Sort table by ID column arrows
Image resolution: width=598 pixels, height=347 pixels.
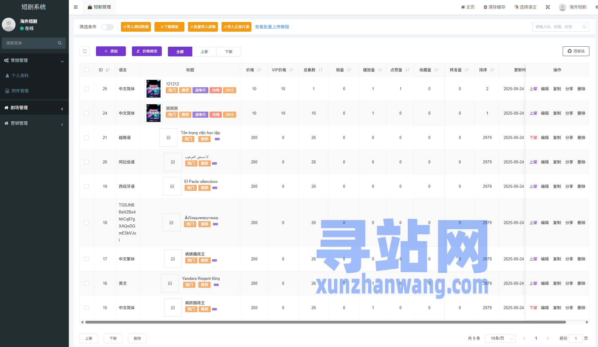coord(108,70)
